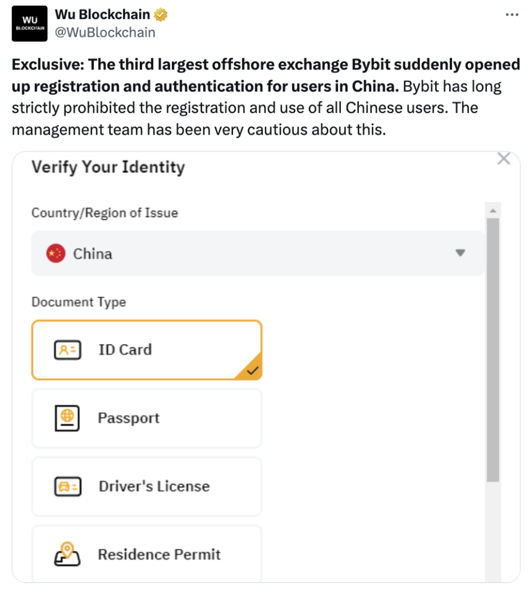
Task: Click the 'Verify Your Identity' heading
Action: pos(108,167)
